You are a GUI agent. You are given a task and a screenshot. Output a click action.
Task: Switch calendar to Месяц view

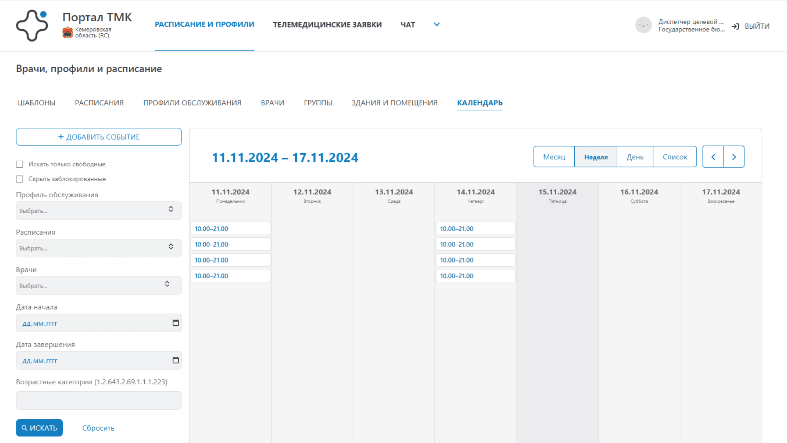click(x=554, y=157)
